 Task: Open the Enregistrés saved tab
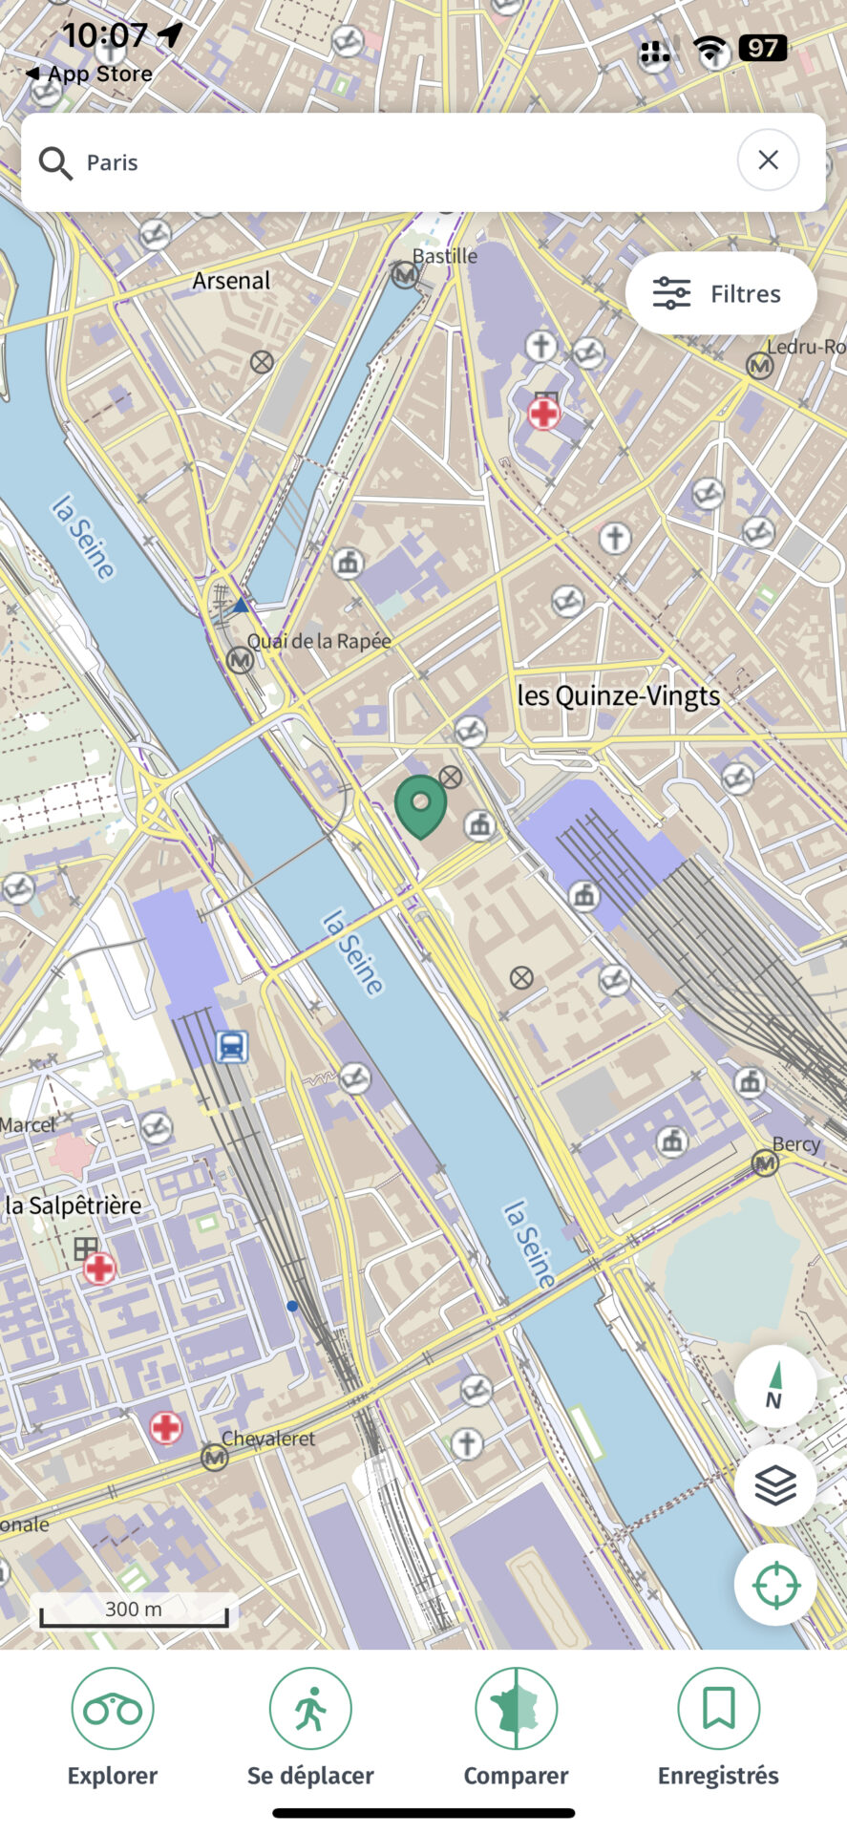[x=718, y=1729]
